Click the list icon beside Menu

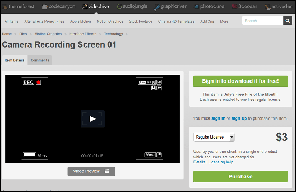(x=159, y=155)
